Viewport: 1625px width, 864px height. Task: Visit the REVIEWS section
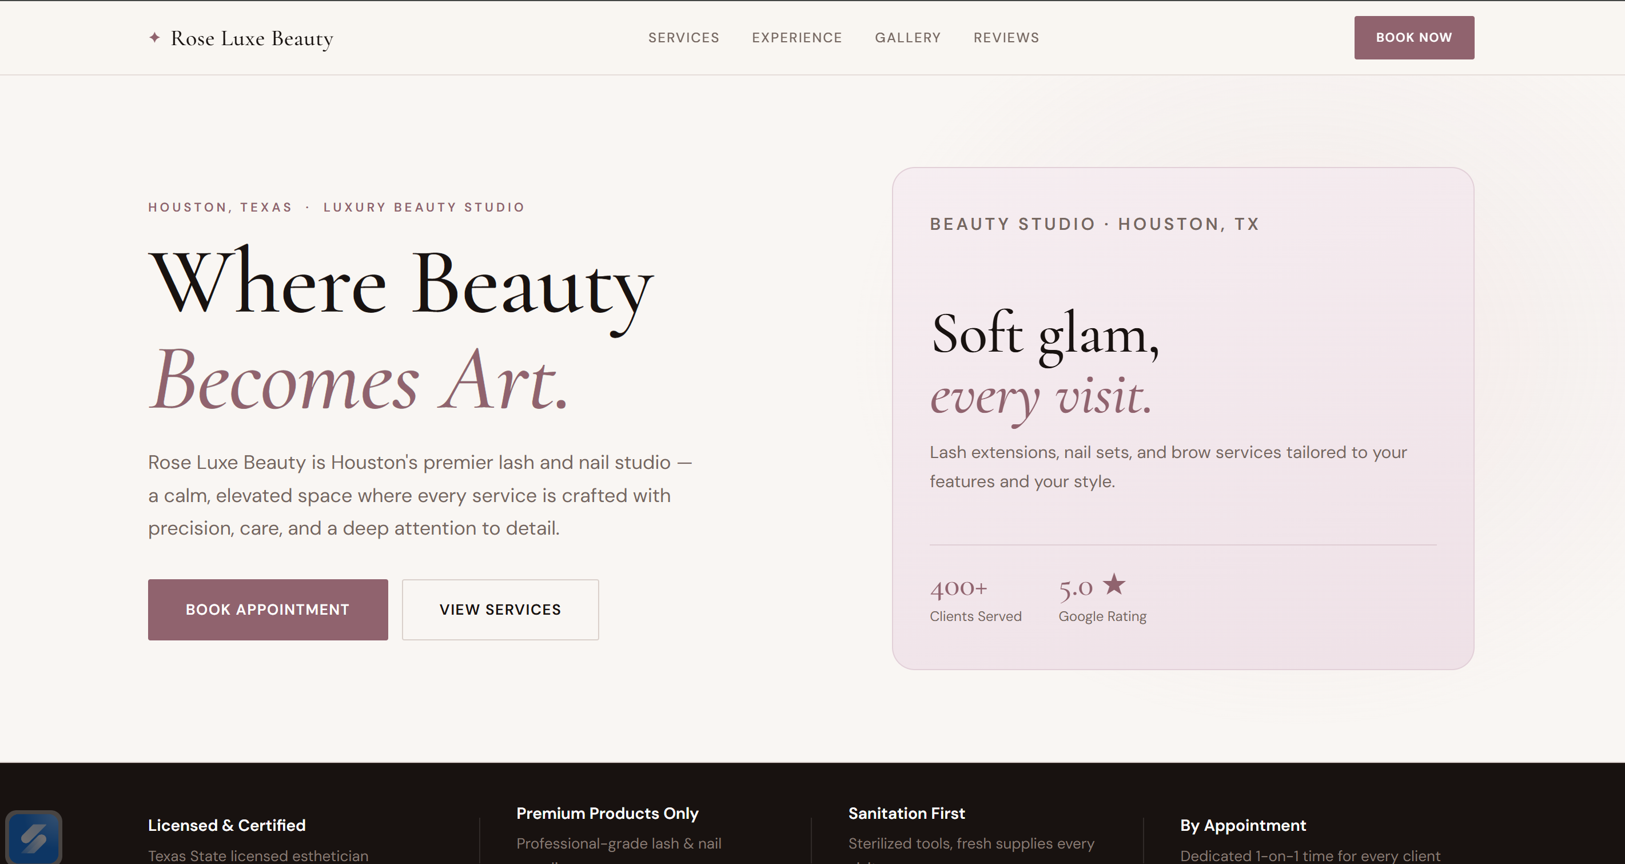[1006, 37]
